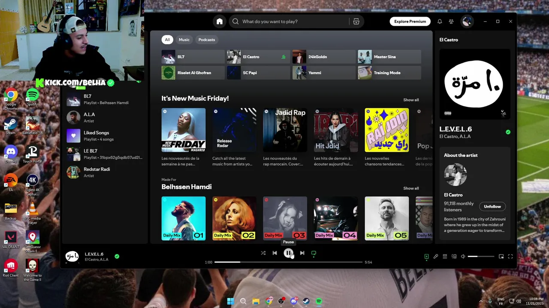
Task: Enter full screen player mode
Action: click(x=510, y=257)
